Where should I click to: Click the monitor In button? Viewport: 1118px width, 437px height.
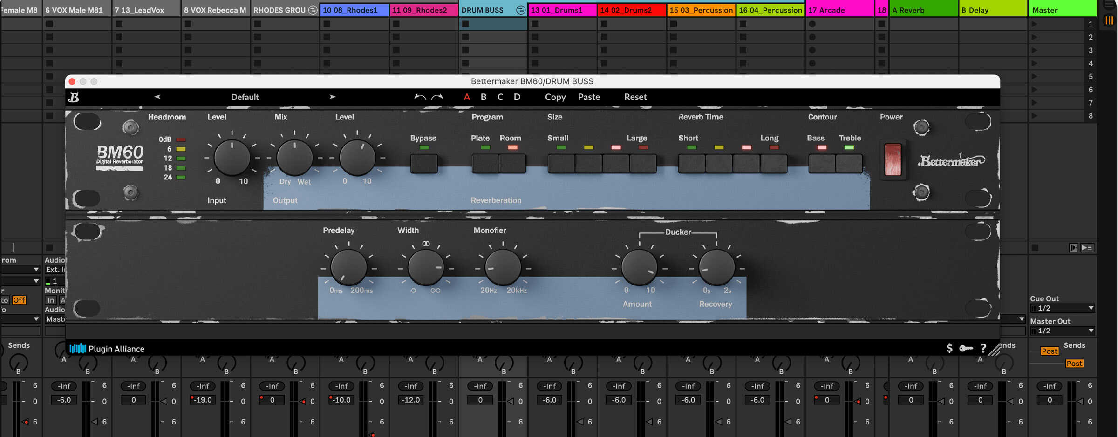pyautogui.click(x=51, y=300)
